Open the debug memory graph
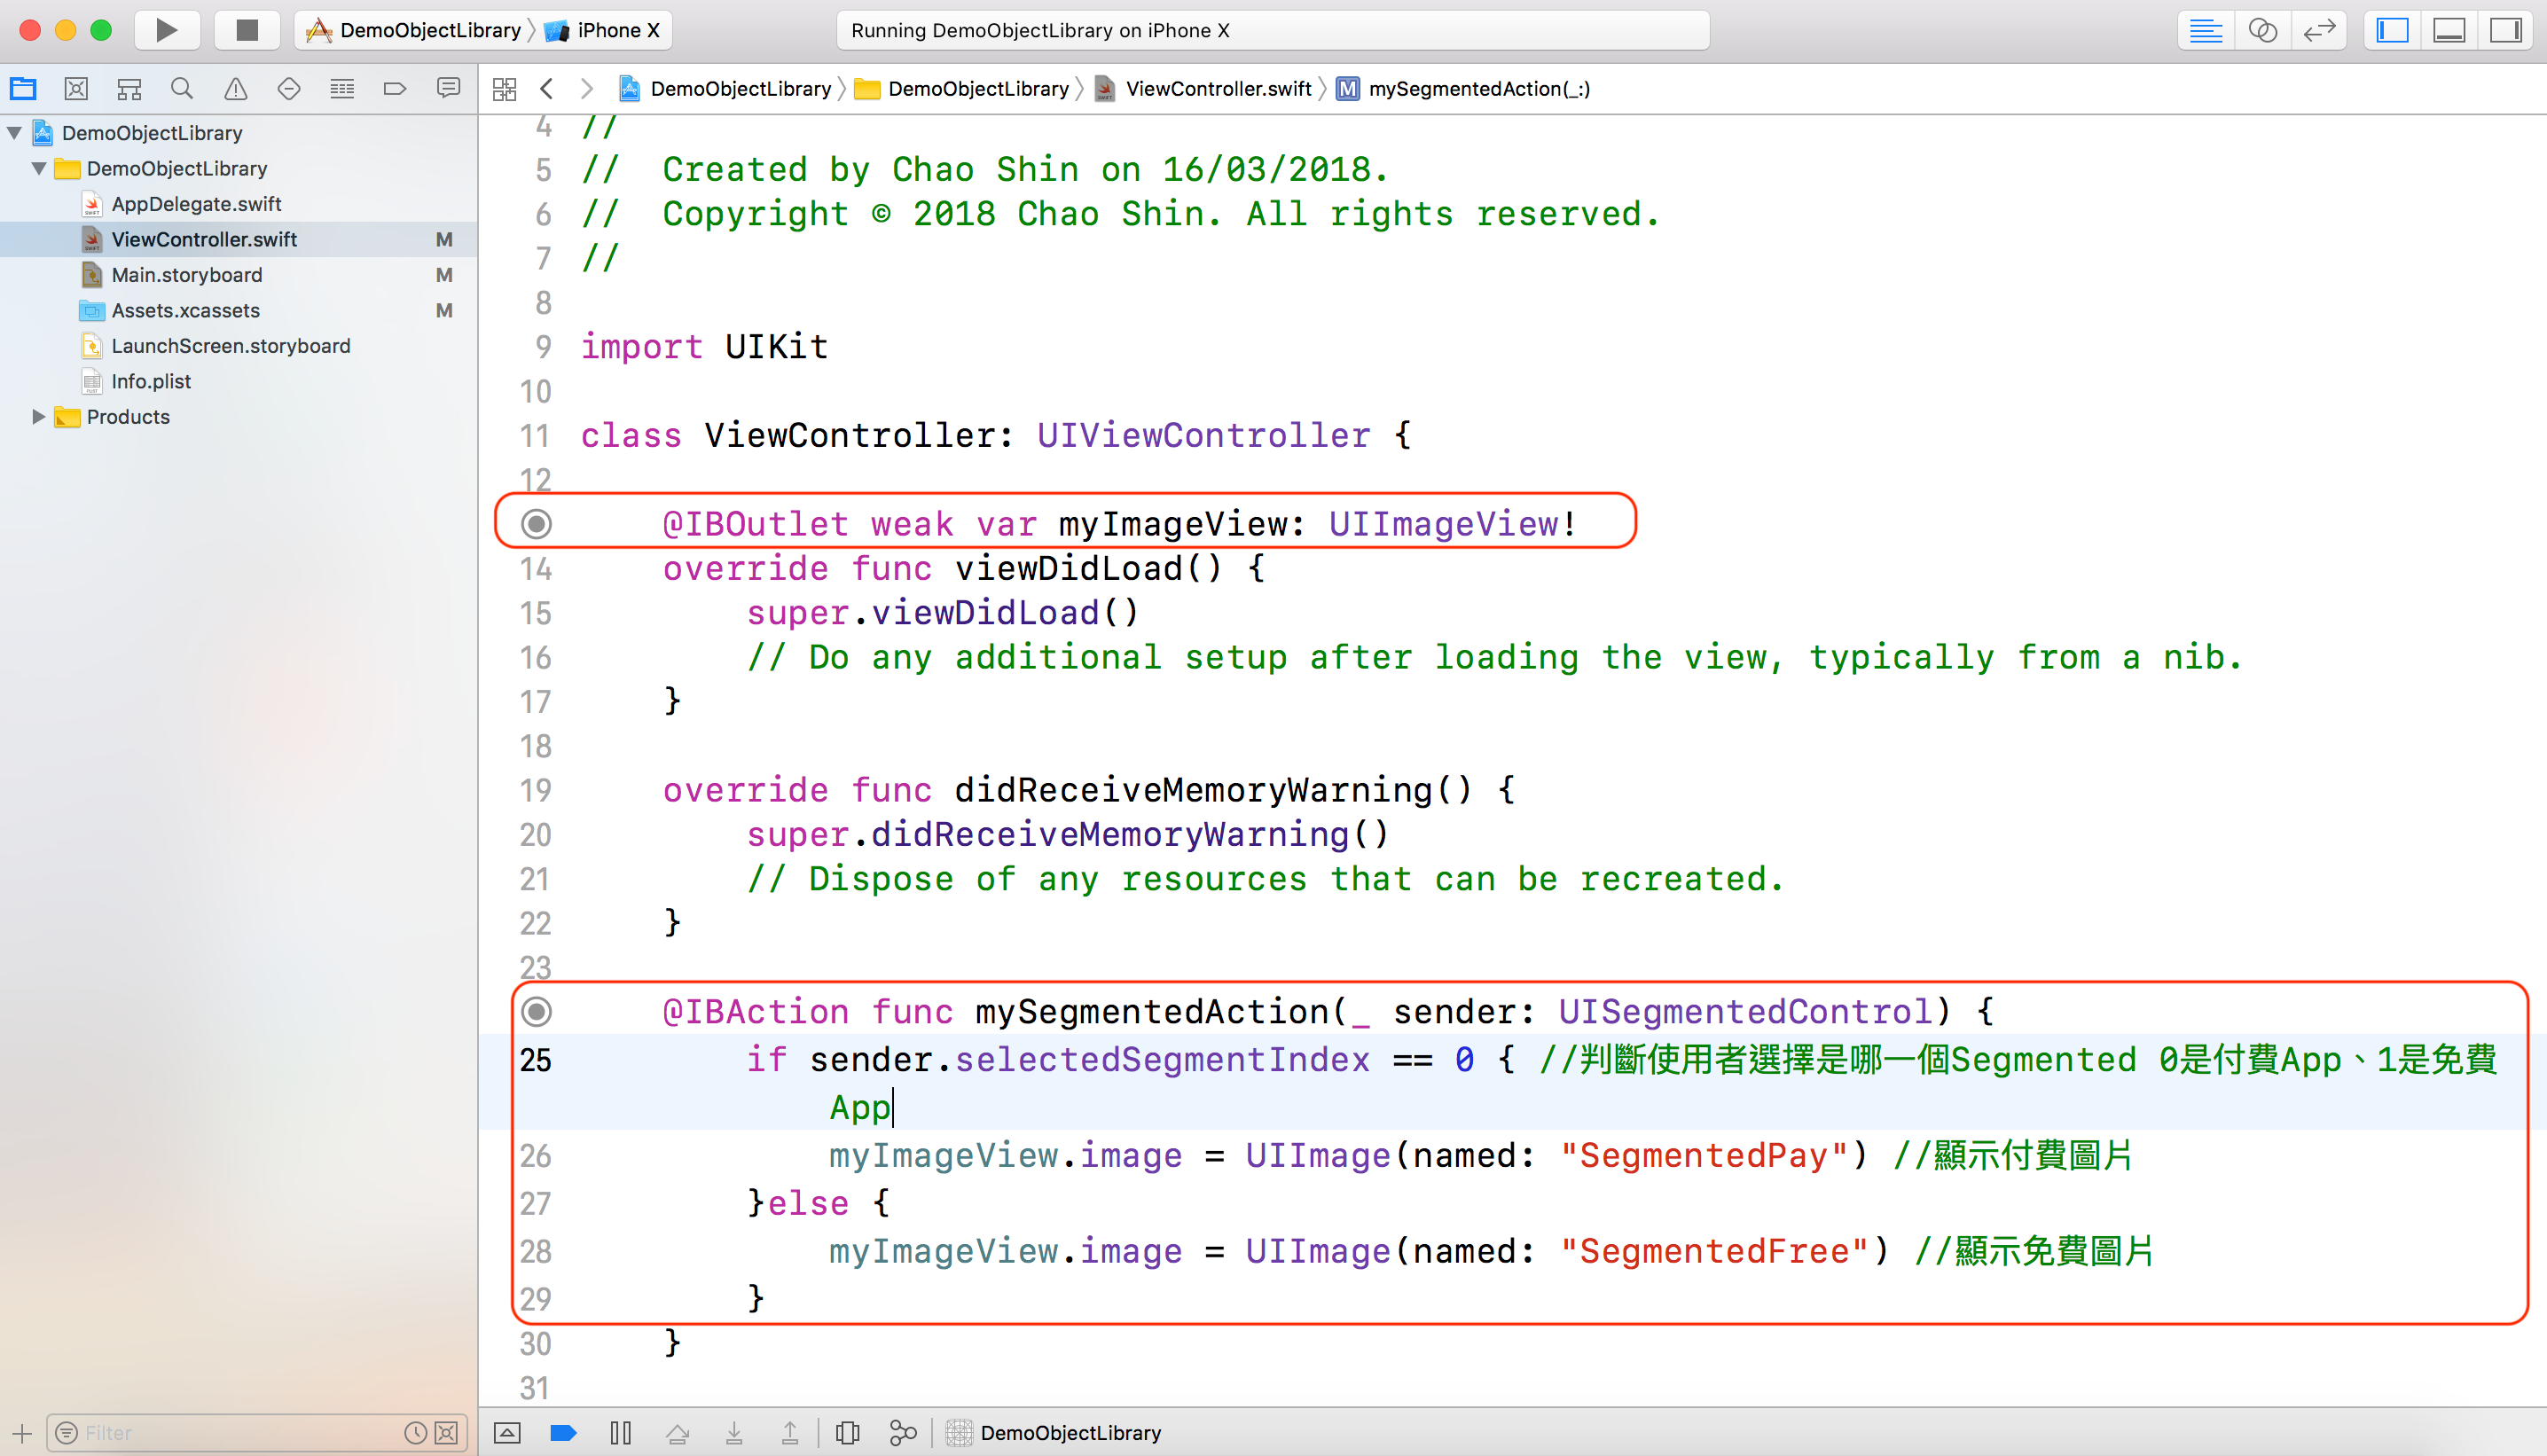This screenshot has width=2547, height=1456. click(903, 1432)
